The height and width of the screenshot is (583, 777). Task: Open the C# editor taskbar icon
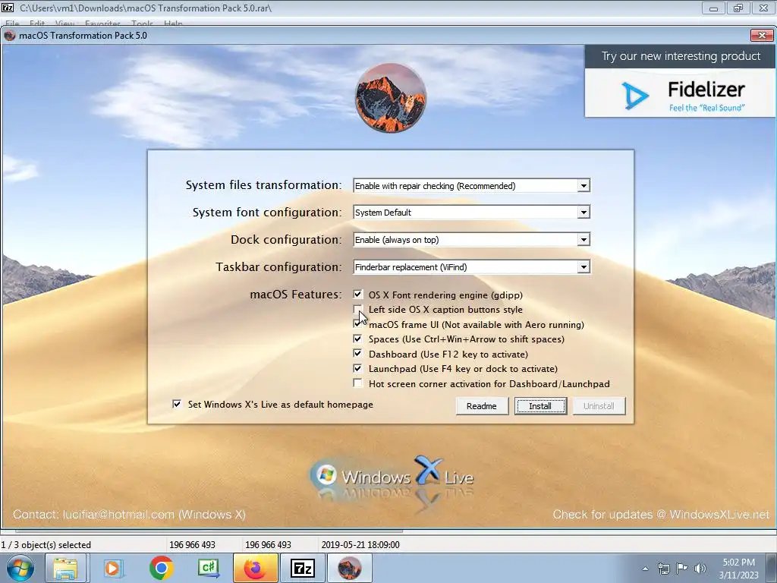coord(208,568)
